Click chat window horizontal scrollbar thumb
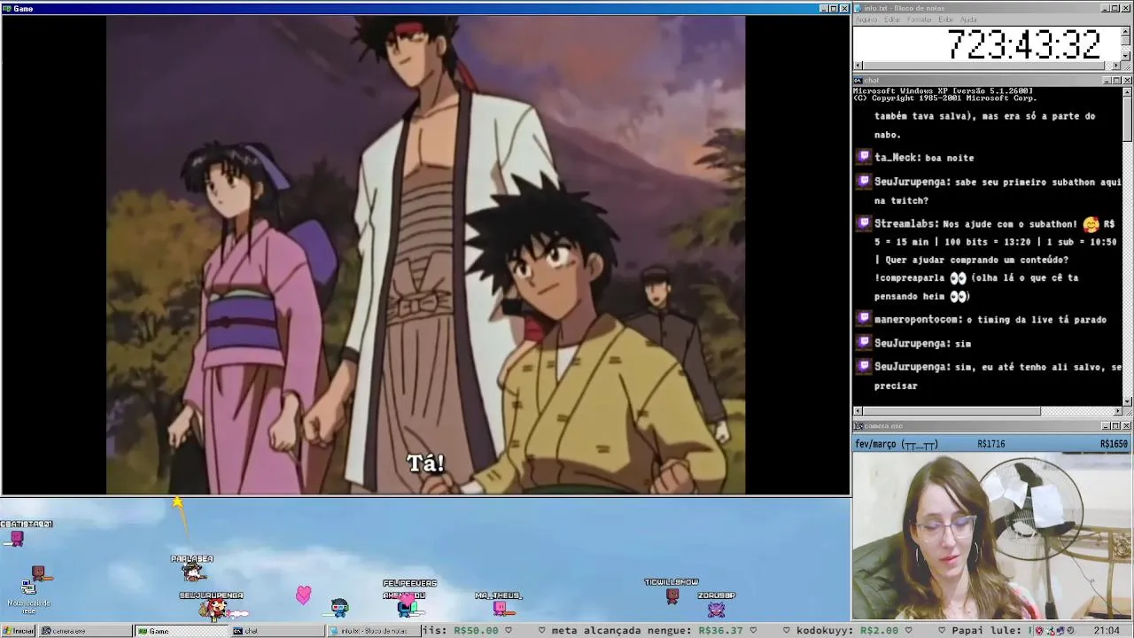The height and width of the screenshot is (638, 1134). (951, 411)
